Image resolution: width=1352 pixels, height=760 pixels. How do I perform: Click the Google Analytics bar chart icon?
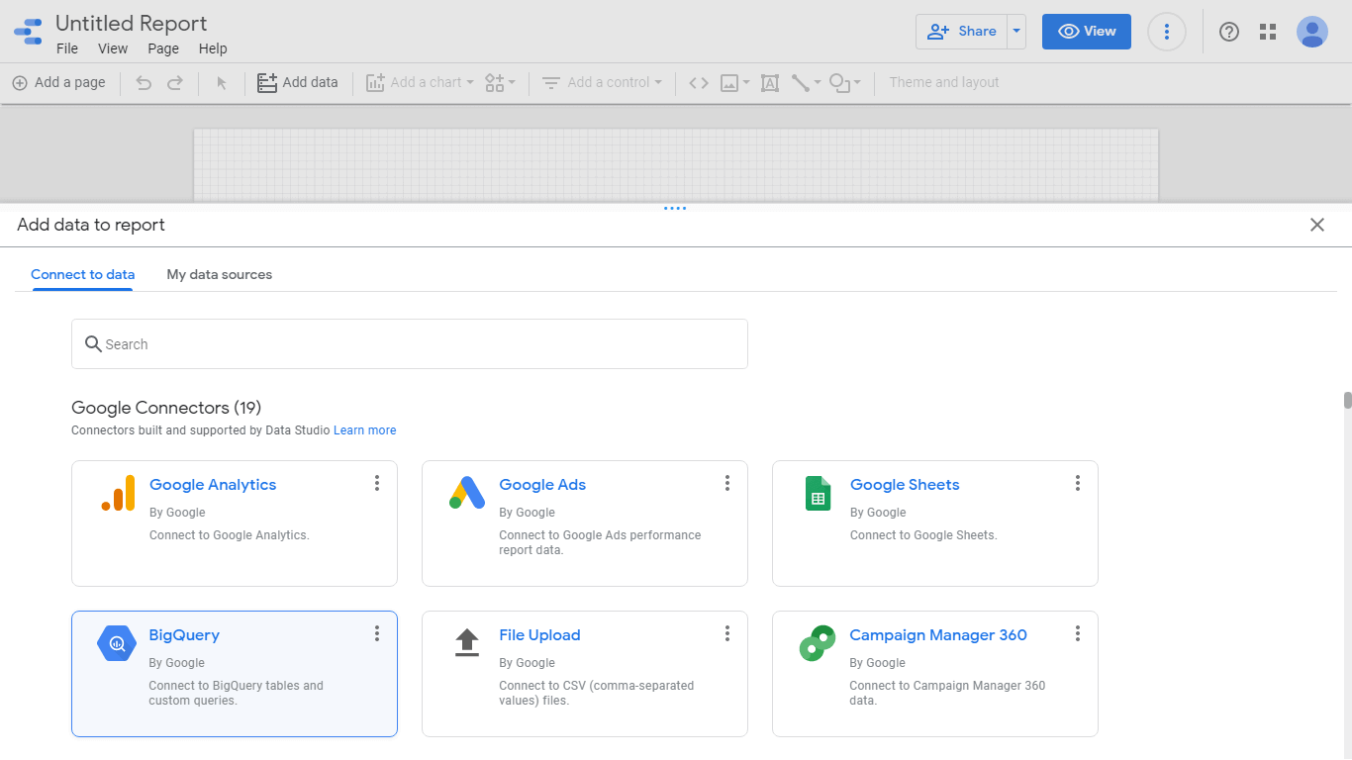(x=119, y=493)
